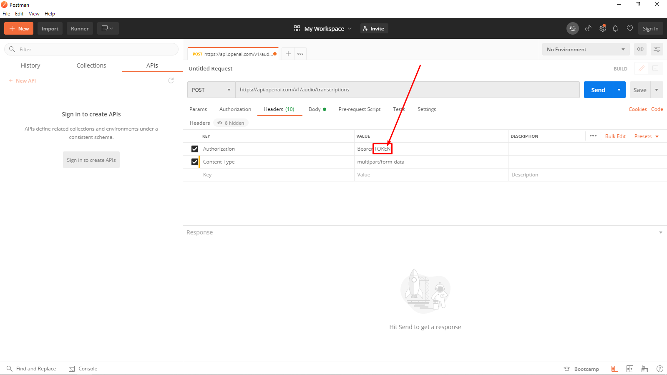Open the POST method dropdown
667x375 pixels.
(211, 90)
